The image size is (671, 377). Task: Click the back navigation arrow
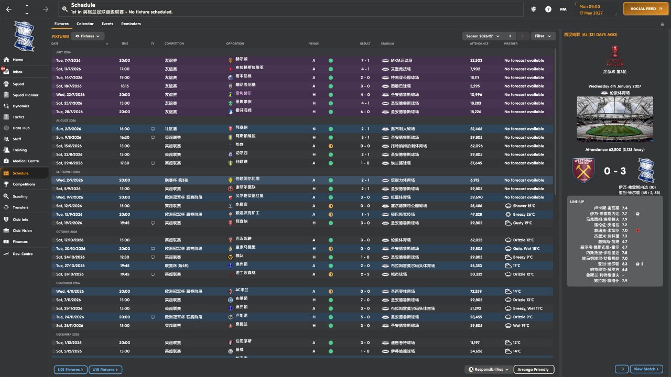[x=9, y=9]
